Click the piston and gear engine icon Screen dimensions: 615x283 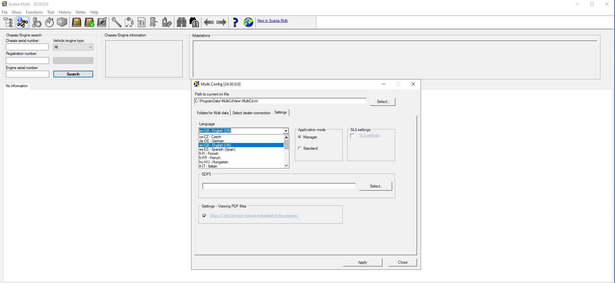(x=37, y=22)
